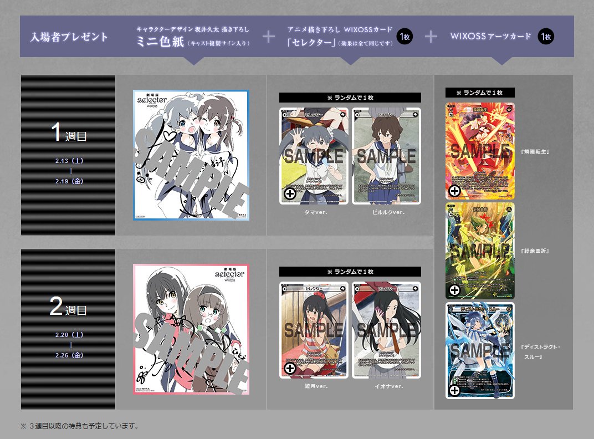Click the zoom plus icon on 紆余曲折 card
594x439 pixels.
454,290
